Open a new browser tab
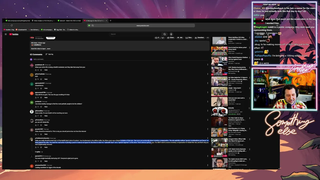 (x=110, y=21)
